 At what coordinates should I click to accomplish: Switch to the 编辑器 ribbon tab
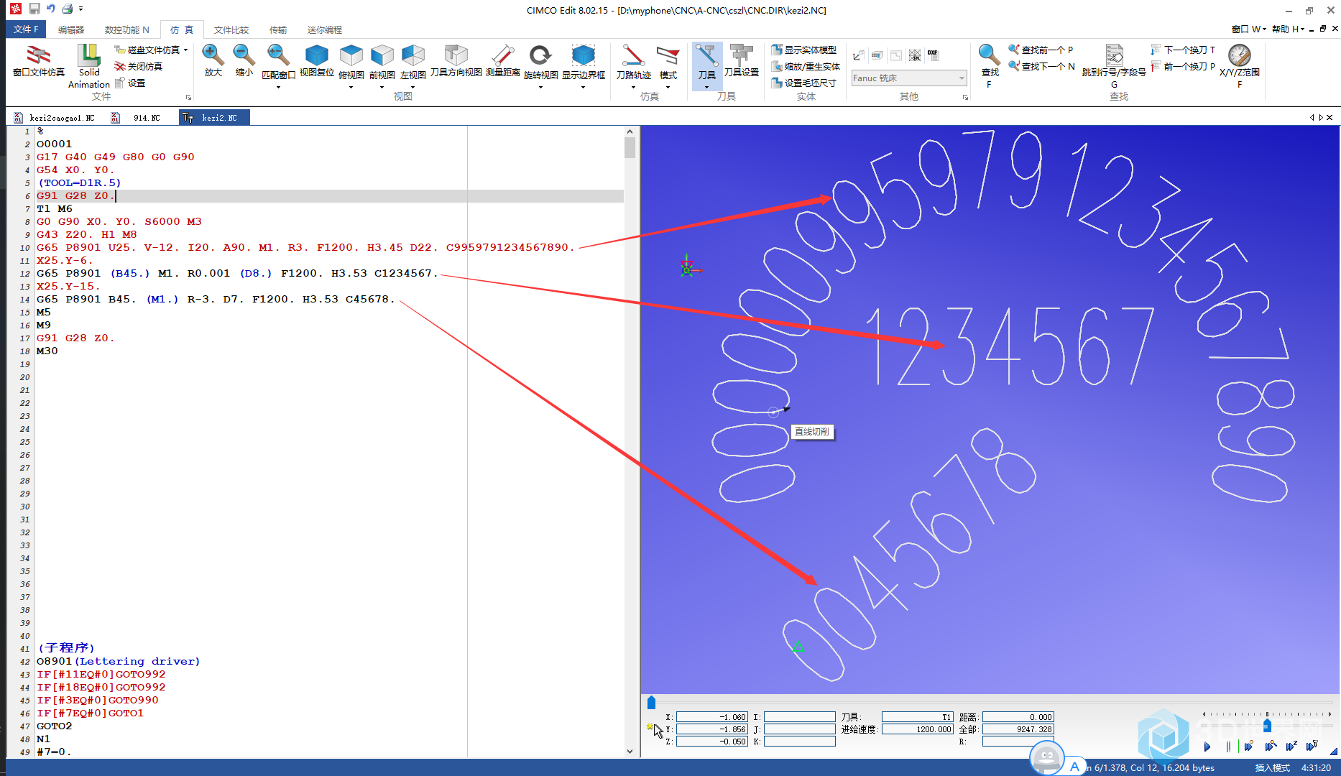click(x=71, y=29)
